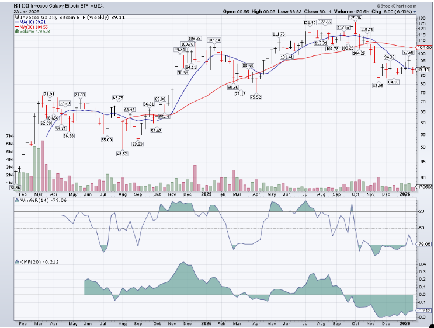The height and width of the screenshot is (328, 434).
Task: Click the -0.212 CMF value tag
Action: tap(423, 310)
